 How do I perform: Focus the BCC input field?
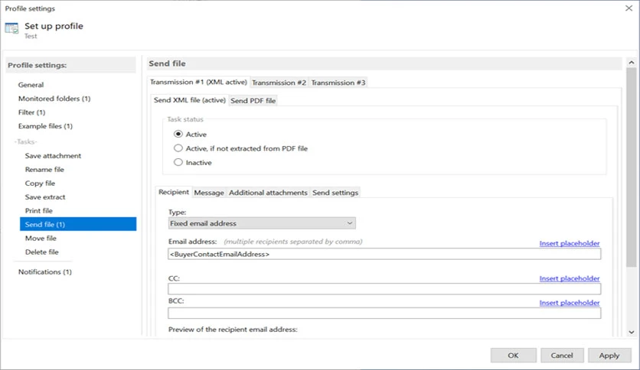point(384,313)
